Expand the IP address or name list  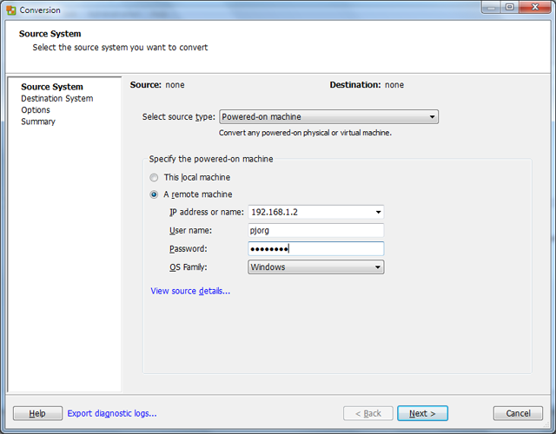pos(378,212)
